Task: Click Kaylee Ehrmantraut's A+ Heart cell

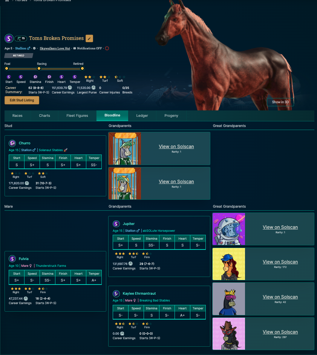Action: click(182, 315)
